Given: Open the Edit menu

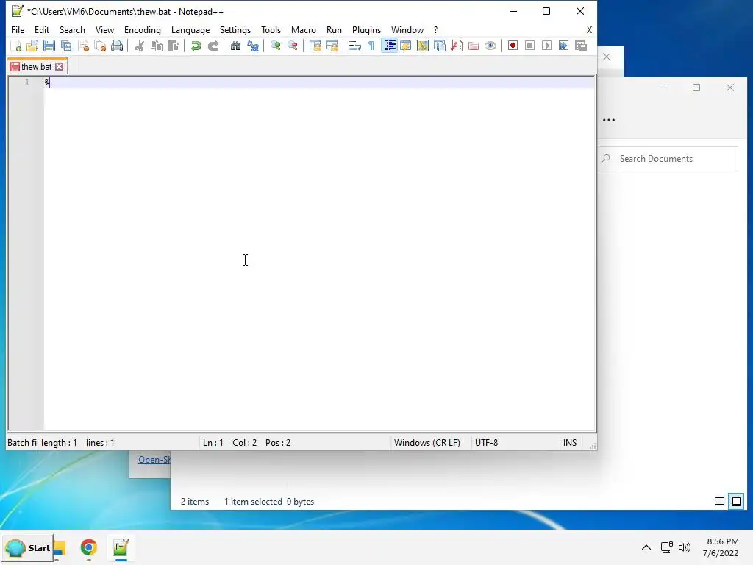Looking at the screenshot, I should click(x=42, y=29).
